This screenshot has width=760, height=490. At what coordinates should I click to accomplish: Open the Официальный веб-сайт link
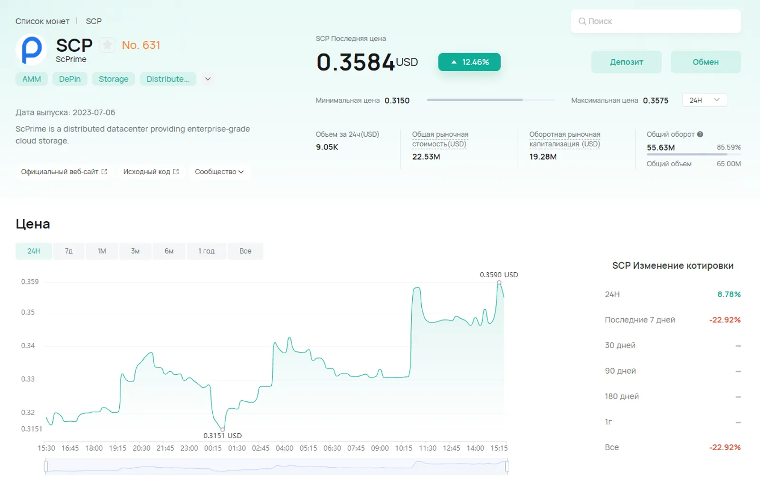(64, 171)
